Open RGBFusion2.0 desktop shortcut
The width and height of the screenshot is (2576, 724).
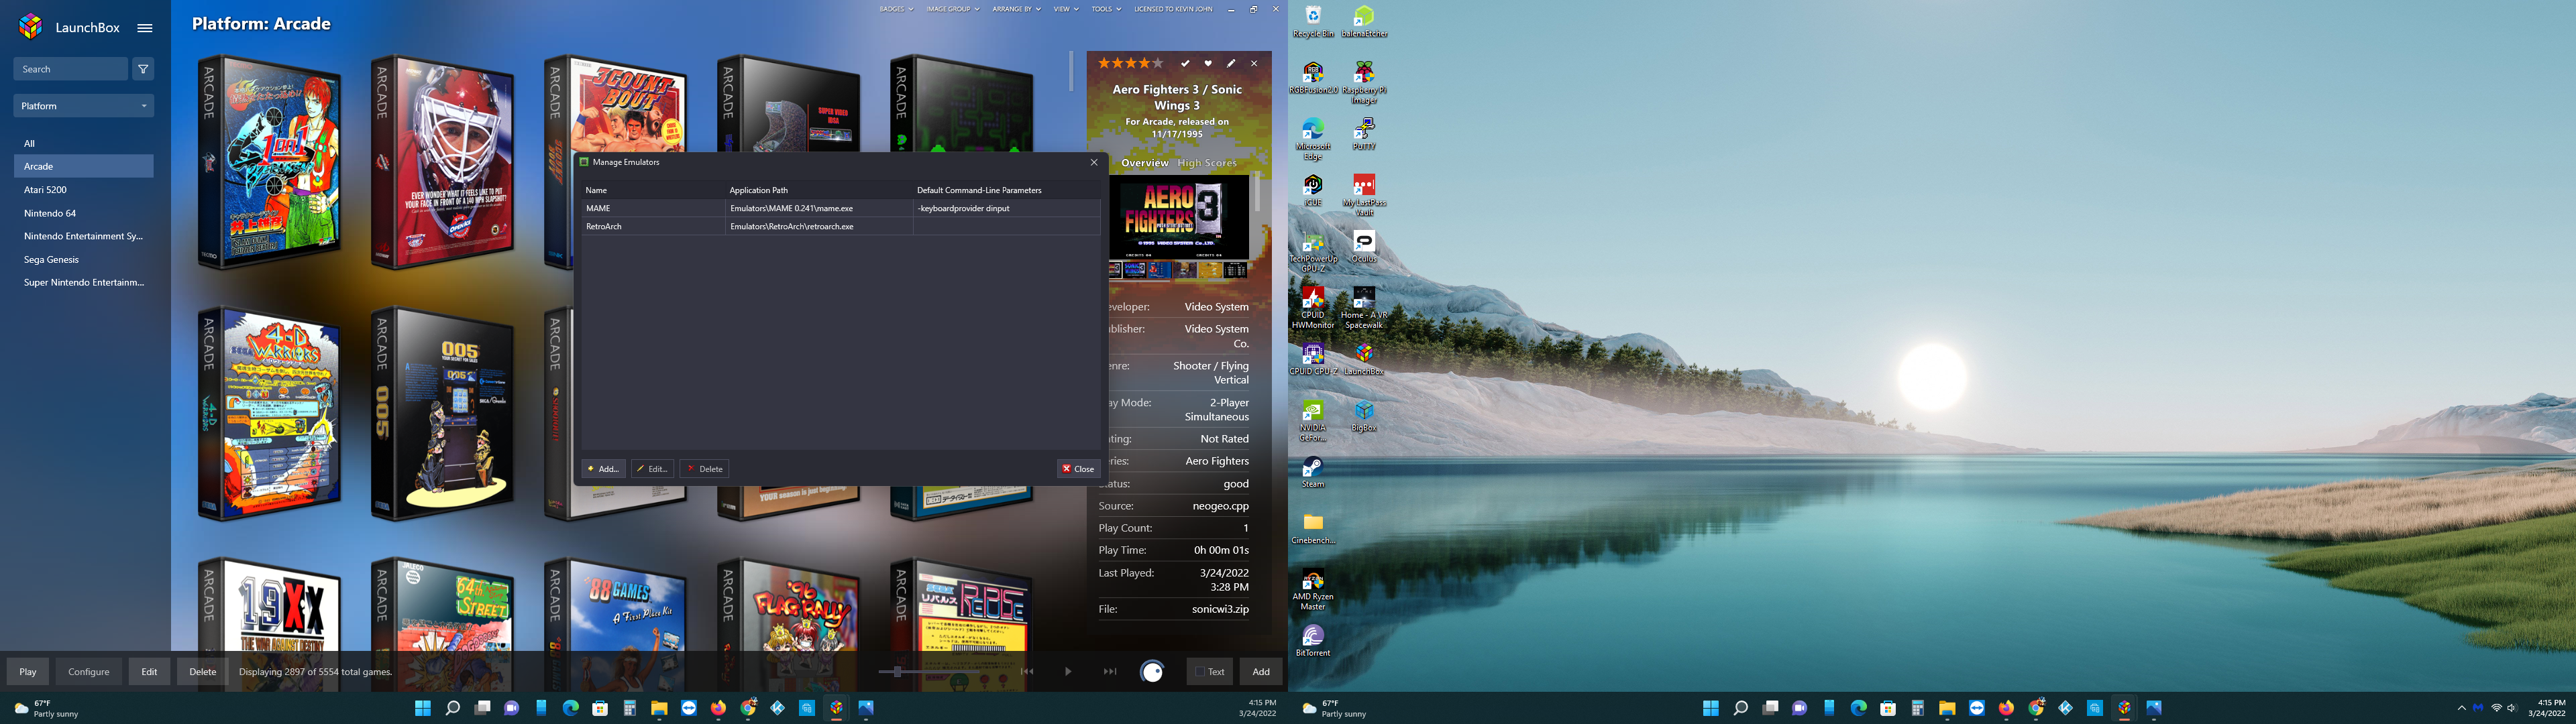tap(1313, 78)
